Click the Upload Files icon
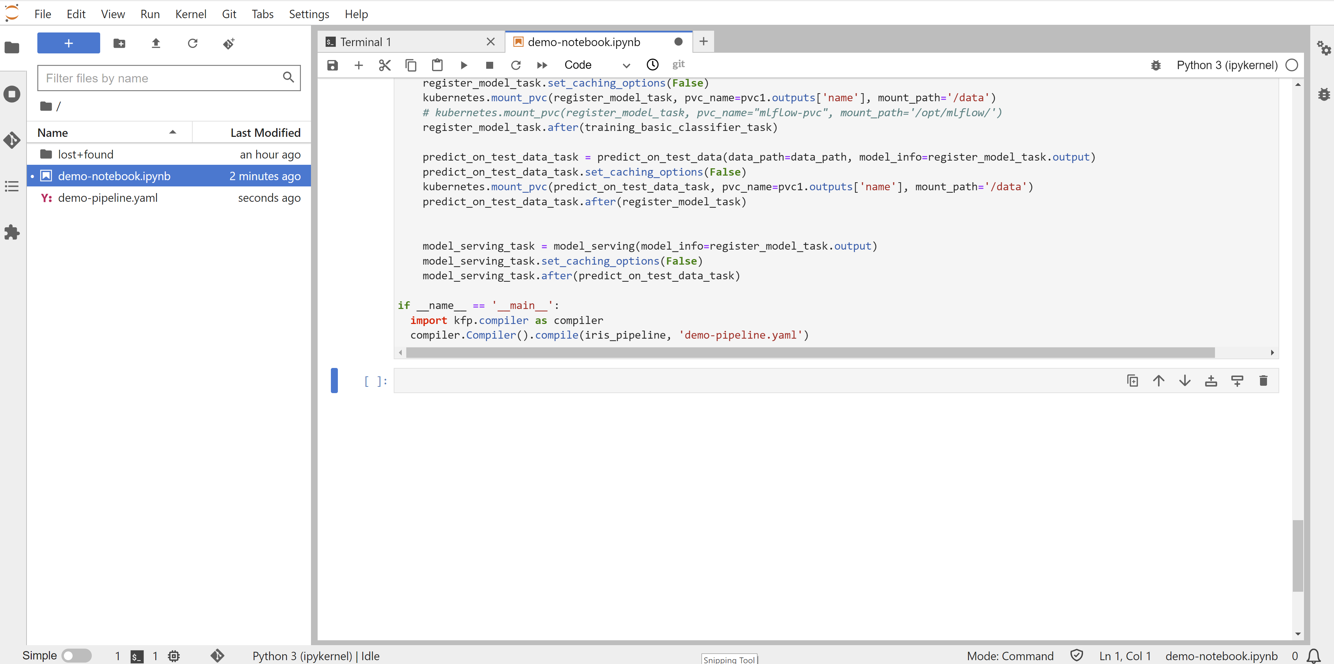 [156, 44]
